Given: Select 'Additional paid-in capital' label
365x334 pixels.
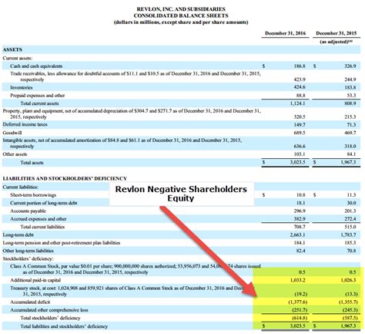Looking at the screenshot, I should click(x=35, y=280).
